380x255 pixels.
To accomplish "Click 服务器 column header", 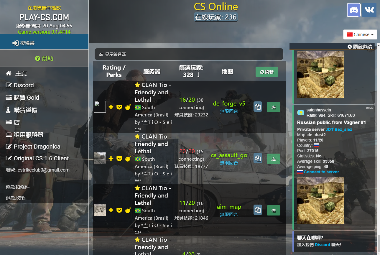I will 152,71.
